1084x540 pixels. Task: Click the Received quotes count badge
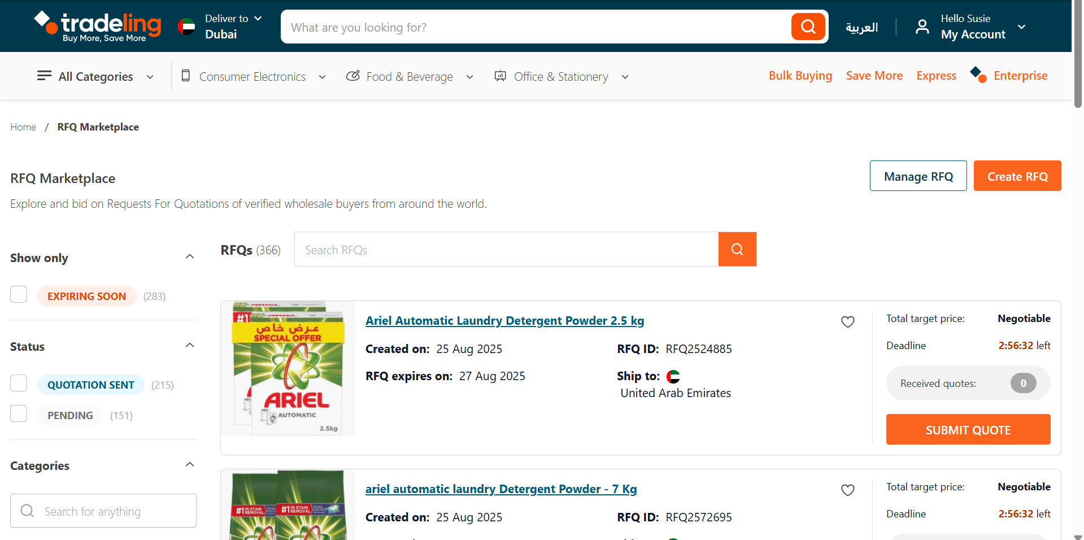1023,383
